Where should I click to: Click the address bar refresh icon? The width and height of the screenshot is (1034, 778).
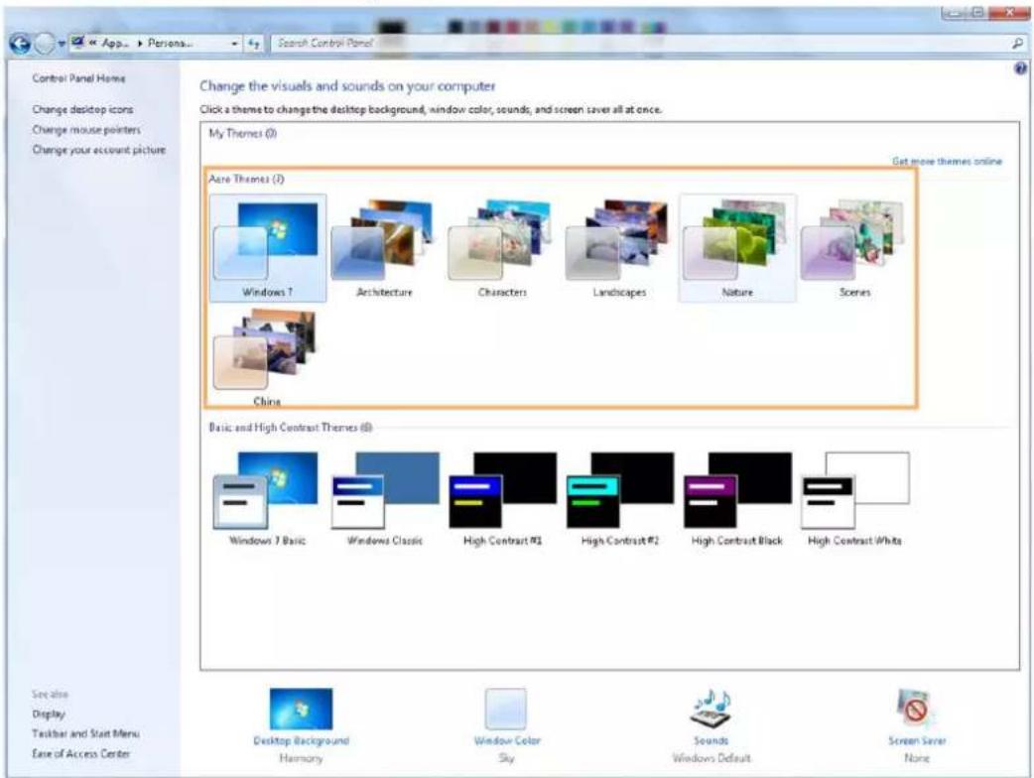[x=254, y=44]
